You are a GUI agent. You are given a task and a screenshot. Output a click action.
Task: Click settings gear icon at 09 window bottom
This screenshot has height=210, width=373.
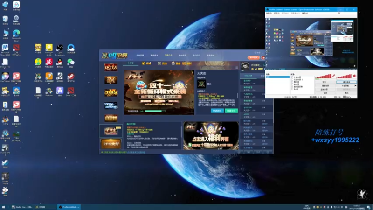coord(268,152)
